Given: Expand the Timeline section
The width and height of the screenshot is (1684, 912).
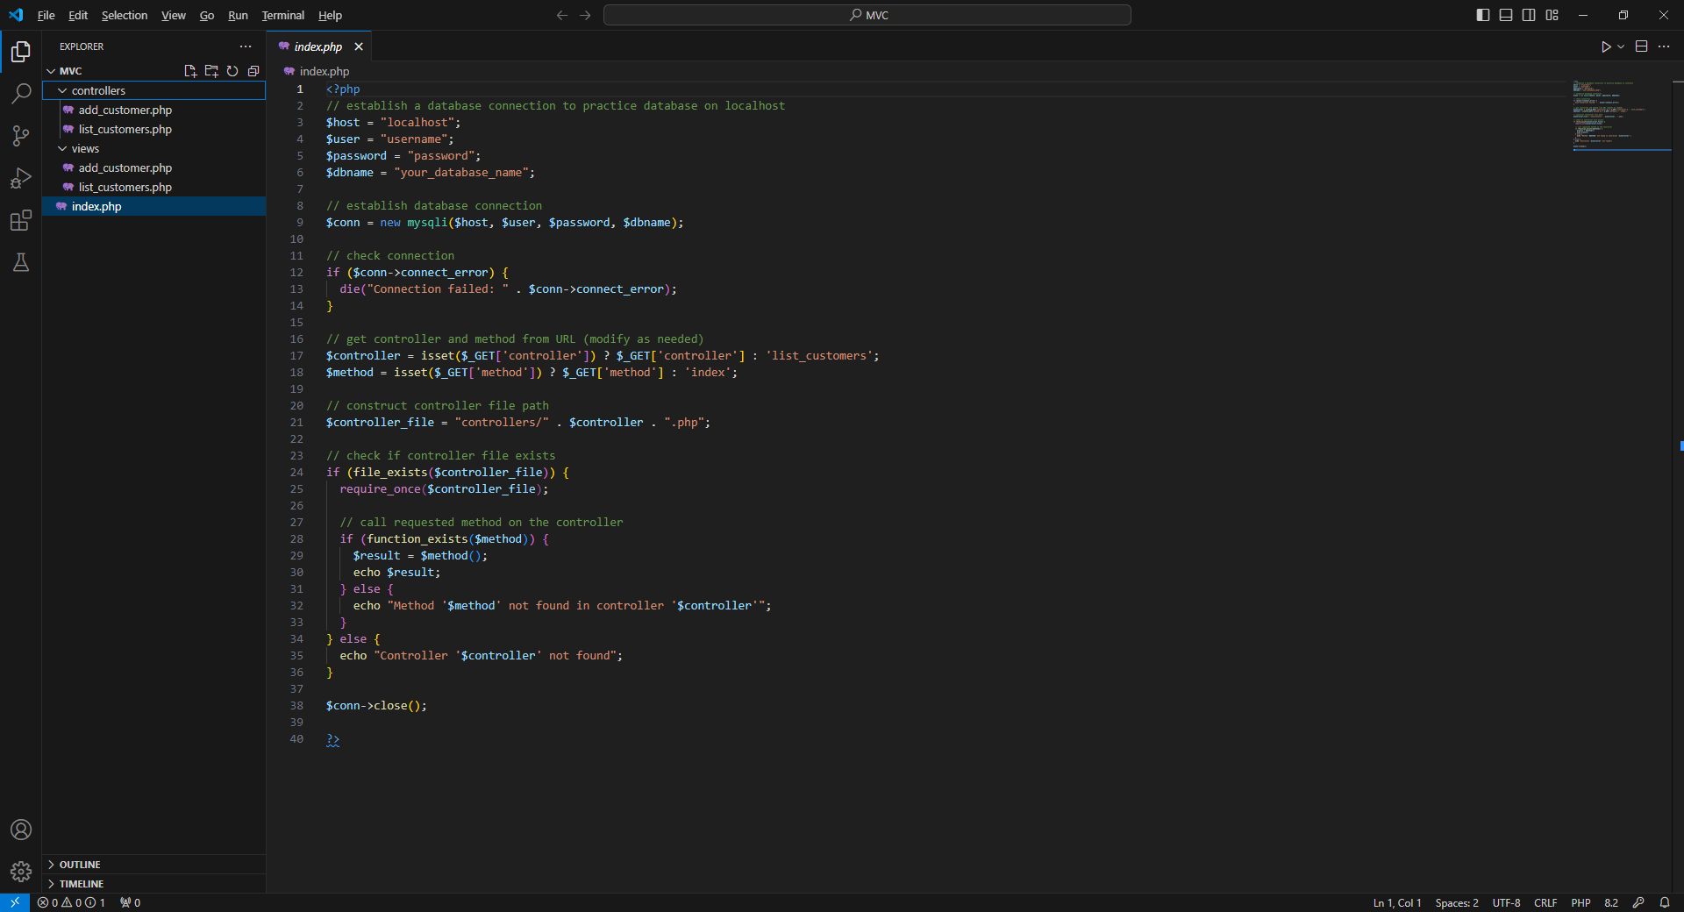Looking at the screenshot, I should coord(153,884).
